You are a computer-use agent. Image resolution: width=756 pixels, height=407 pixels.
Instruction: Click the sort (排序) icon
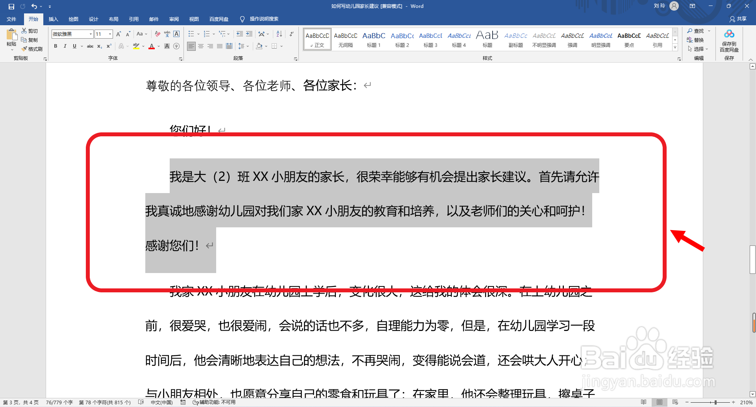(279, 34)
